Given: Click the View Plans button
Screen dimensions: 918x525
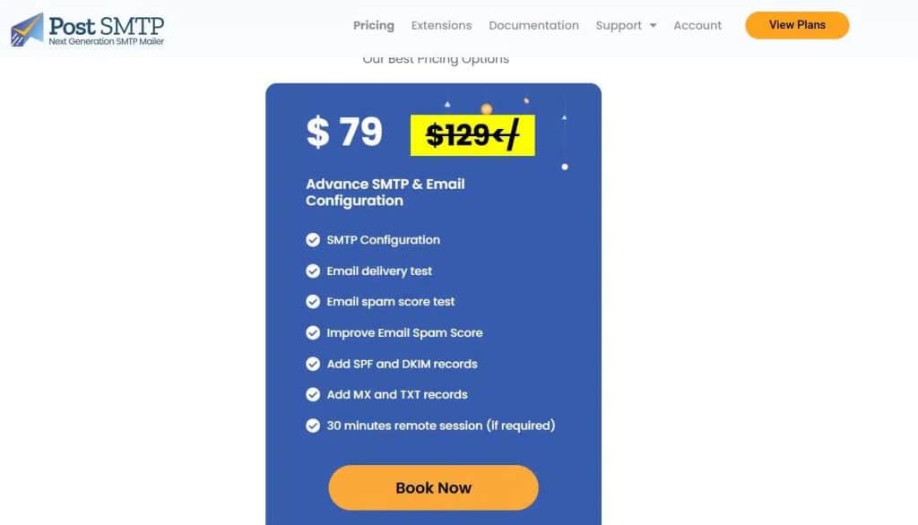Looking at the screenshot, I should (796, 25).
